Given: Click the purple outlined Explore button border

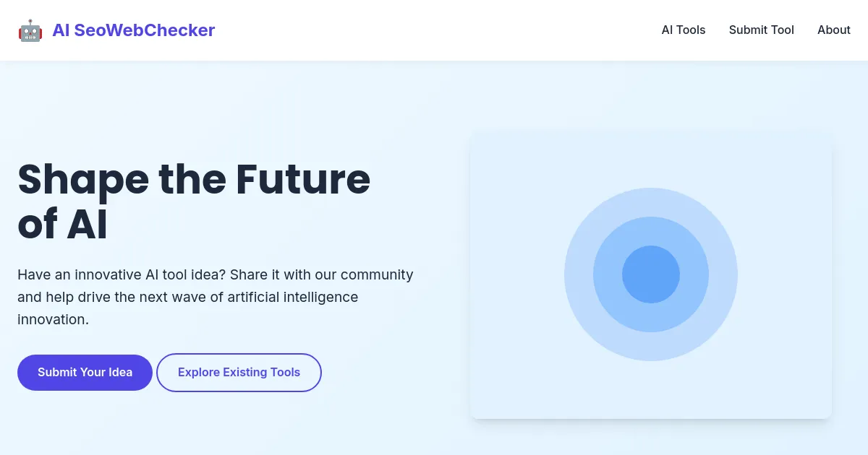Looking at the screenshot, I should pos(239,356).
